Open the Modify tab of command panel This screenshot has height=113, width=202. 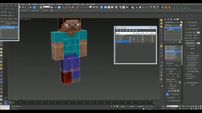(168, 19)
